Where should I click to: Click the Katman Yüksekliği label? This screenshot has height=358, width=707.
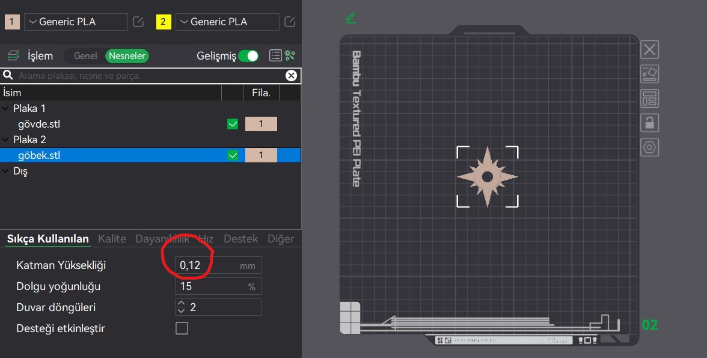tap(61, 265)
